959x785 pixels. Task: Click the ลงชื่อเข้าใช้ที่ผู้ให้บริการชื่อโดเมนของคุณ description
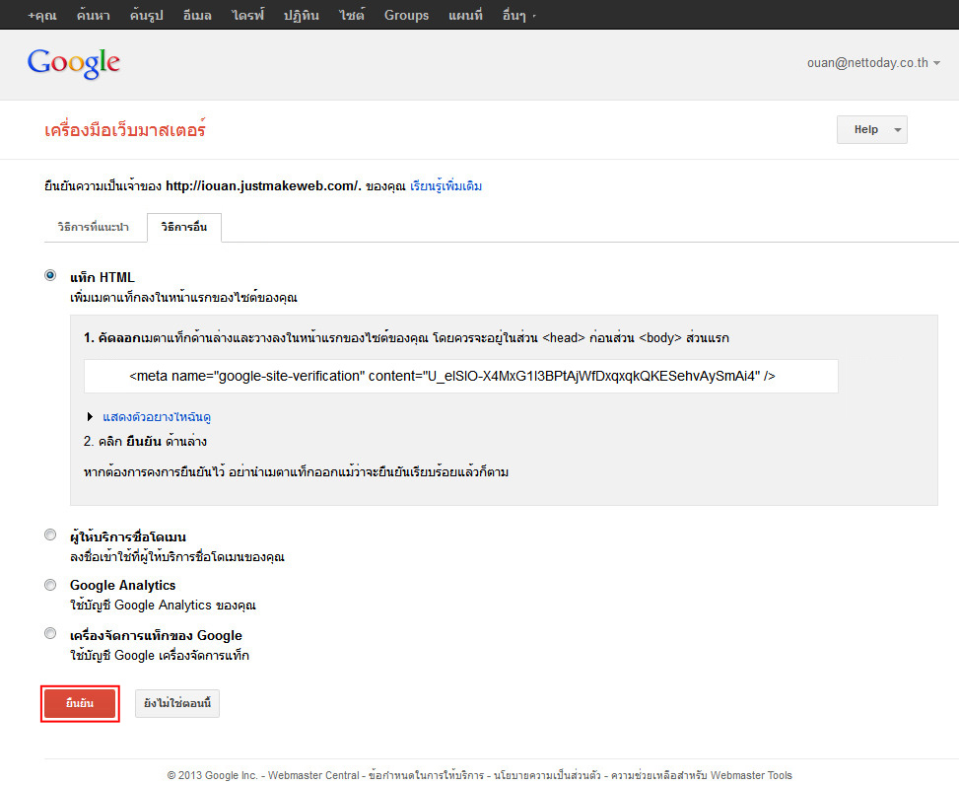point(177,557)
